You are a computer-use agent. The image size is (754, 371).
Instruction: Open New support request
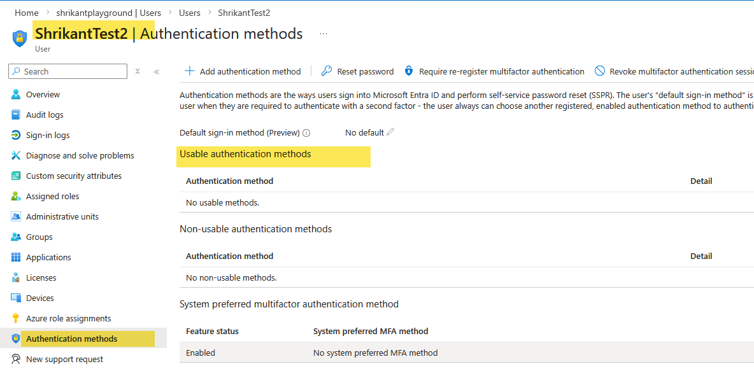[x=64, y=359]
